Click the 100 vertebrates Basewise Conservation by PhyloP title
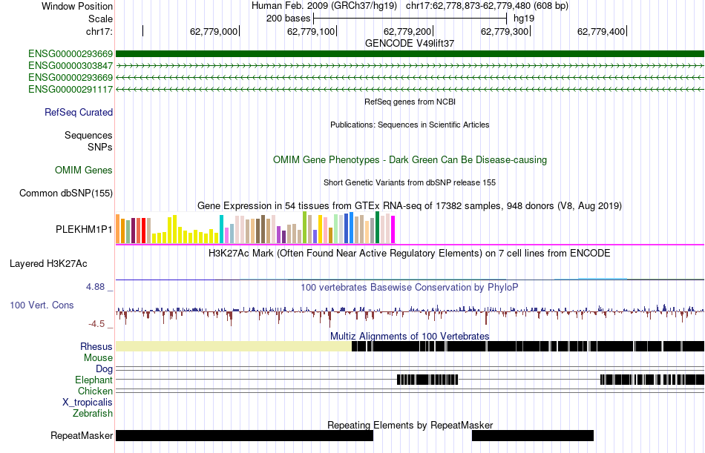This screenshot has width=705, height=453. tap(410, 287)
